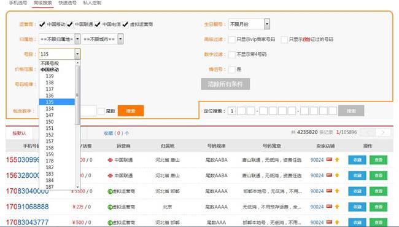Click red badge icon in 17091068888 row
The height and width of the screenshot is (227, 399).
[x=329, y=206]
